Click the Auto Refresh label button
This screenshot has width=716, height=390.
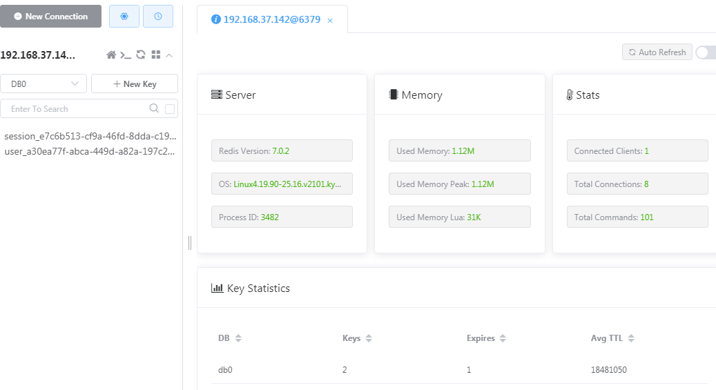657,52
